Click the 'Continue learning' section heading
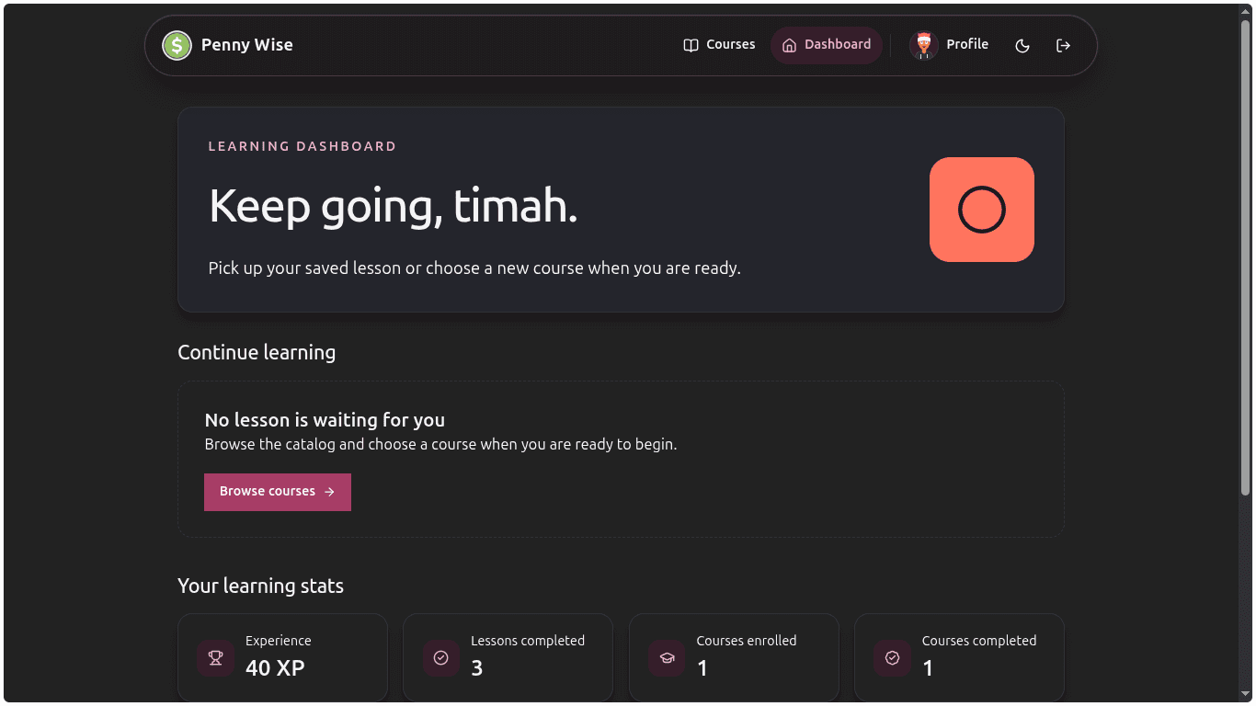Viewport: 1256px width, 706px height. 257,352
